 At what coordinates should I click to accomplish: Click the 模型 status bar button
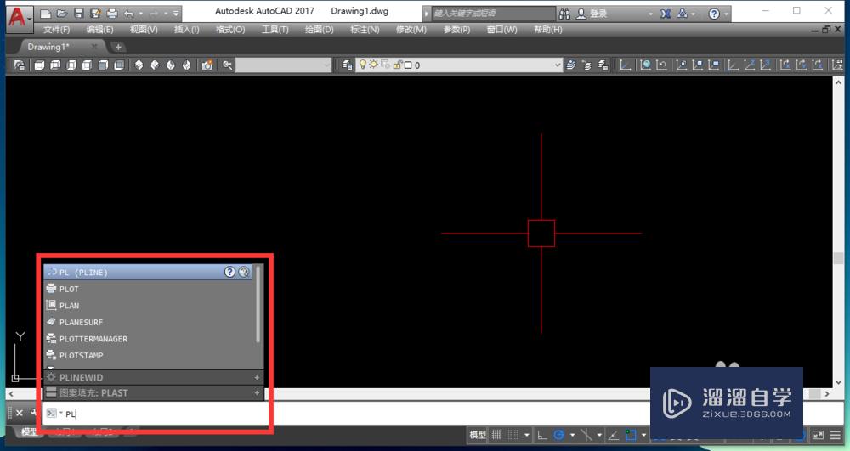click(x=478, y=435)
